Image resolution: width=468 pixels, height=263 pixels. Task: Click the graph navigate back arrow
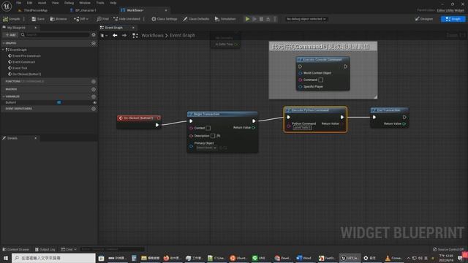point(115,35)
